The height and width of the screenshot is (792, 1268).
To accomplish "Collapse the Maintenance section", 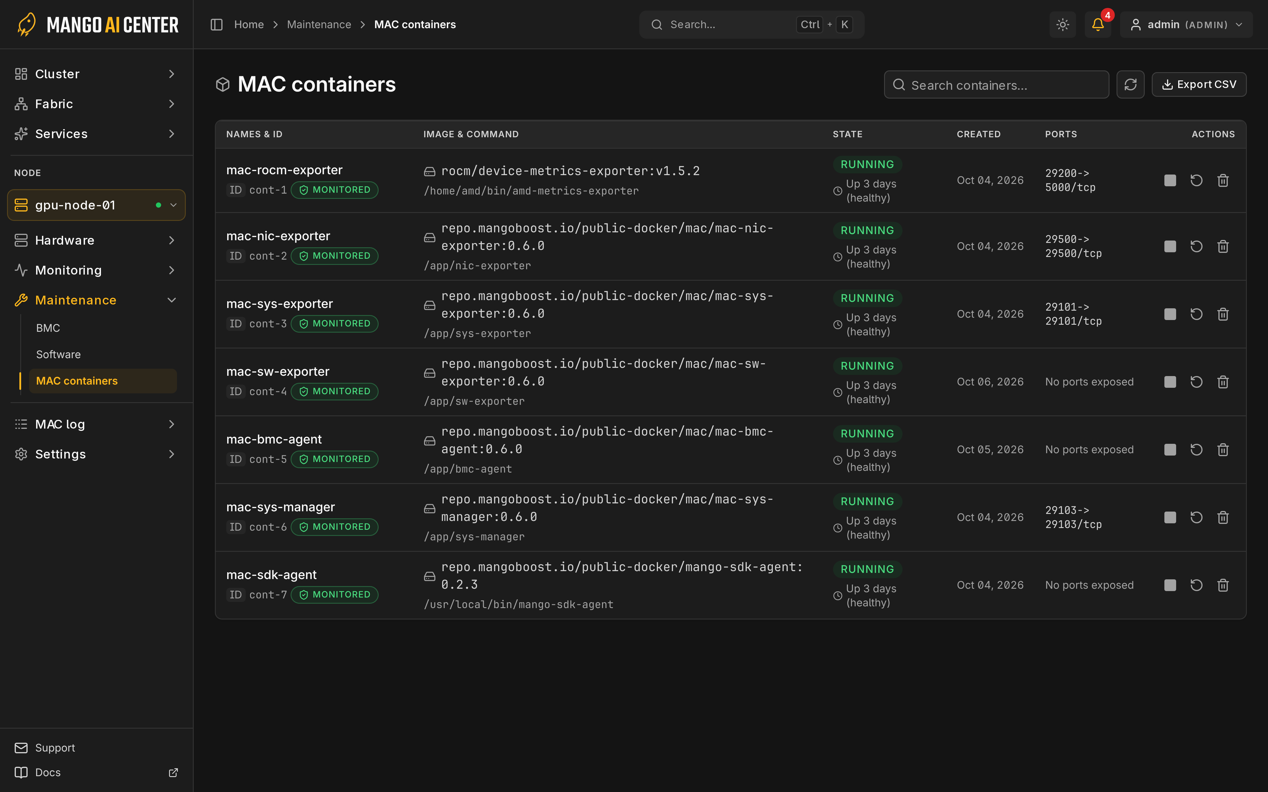I will click(96, 300).
